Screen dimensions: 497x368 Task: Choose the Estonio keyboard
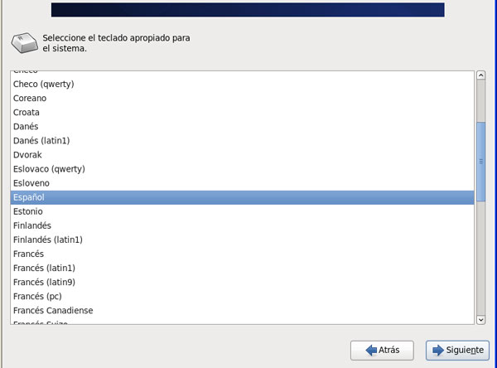(29, 211)
